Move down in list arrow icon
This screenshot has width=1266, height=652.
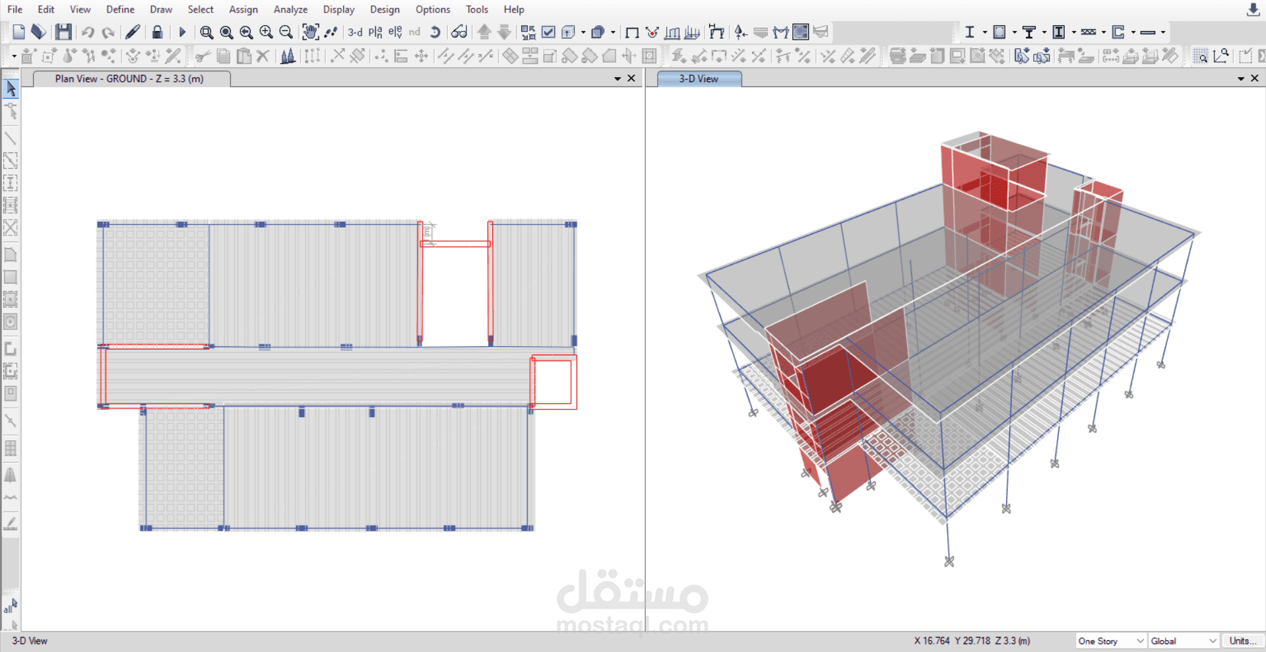(504, 32)
